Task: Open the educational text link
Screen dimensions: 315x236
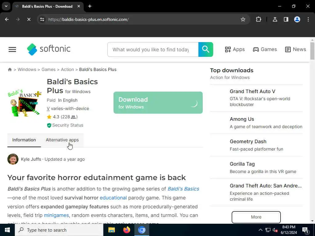Action: [113, 198]
